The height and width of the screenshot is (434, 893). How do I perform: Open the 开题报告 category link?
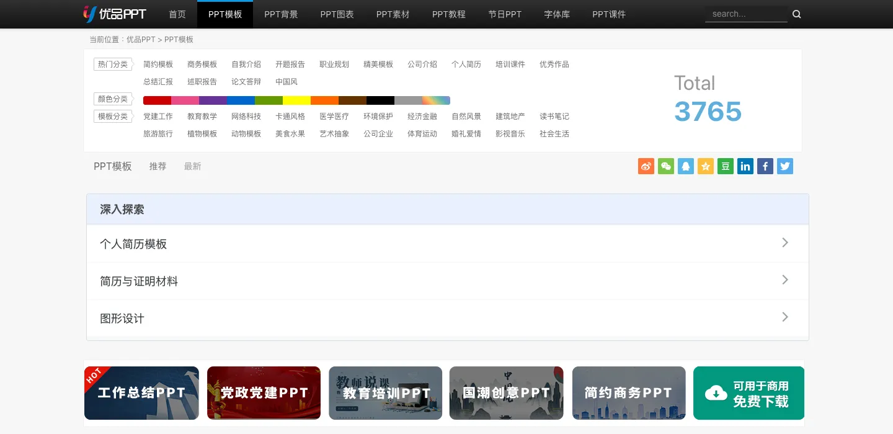click(x=290, y=64)
